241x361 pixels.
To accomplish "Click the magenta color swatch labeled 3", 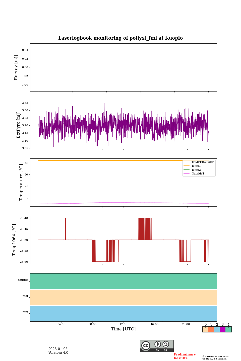I will tap(222, 329).
